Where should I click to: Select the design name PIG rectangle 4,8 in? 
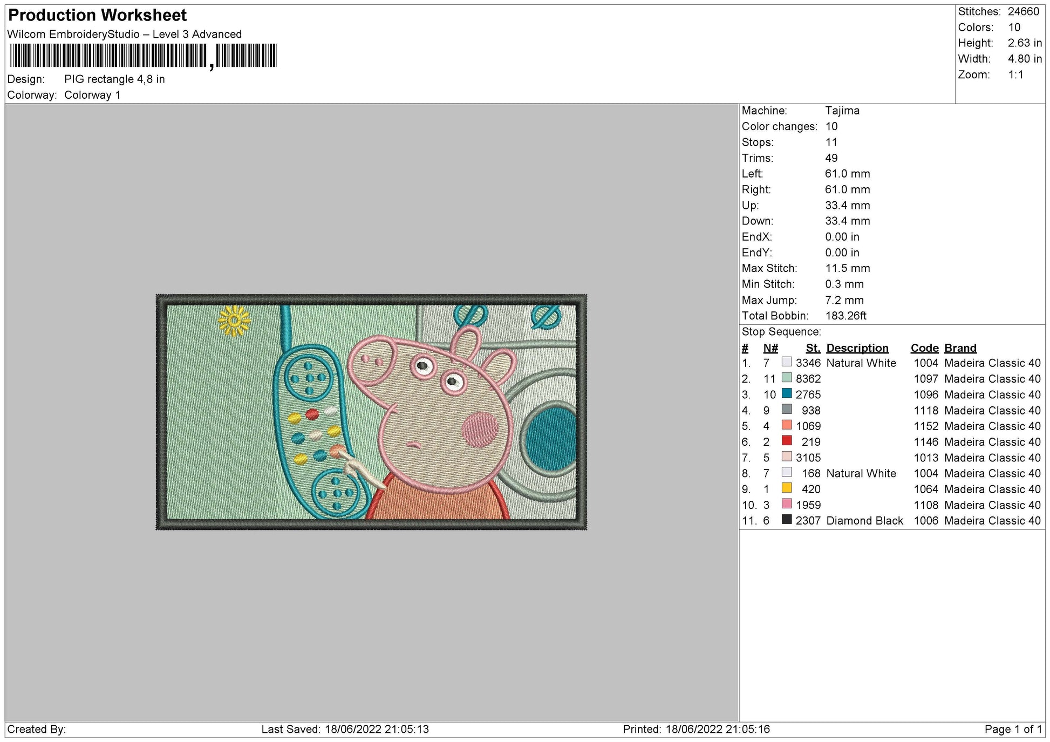click(115, 79)
